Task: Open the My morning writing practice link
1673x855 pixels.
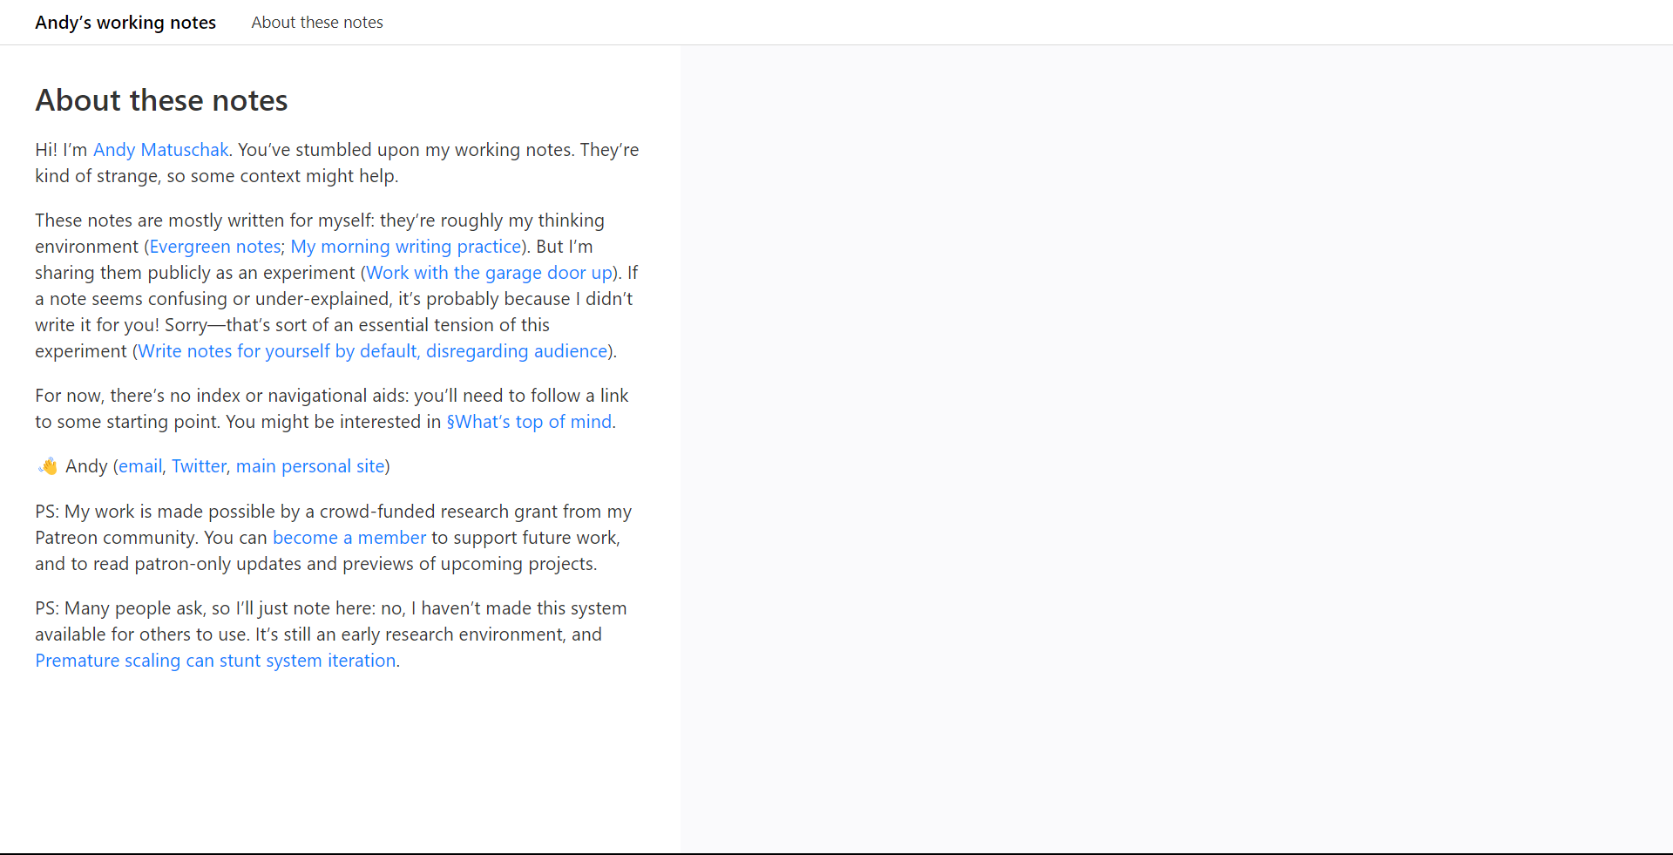Action: point(405,247)
